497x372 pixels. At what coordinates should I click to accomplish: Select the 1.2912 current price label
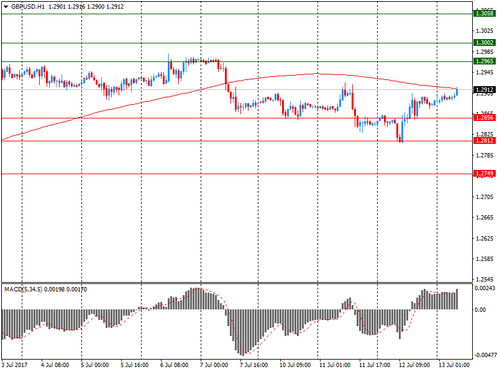[x=485, y=89]
